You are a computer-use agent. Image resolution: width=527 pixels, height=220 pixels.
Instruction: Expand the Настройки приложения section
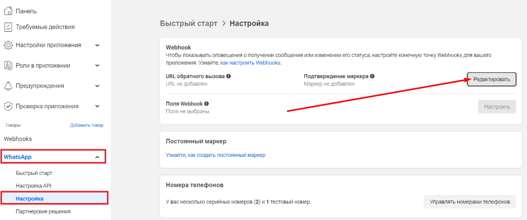pos(97,45)
